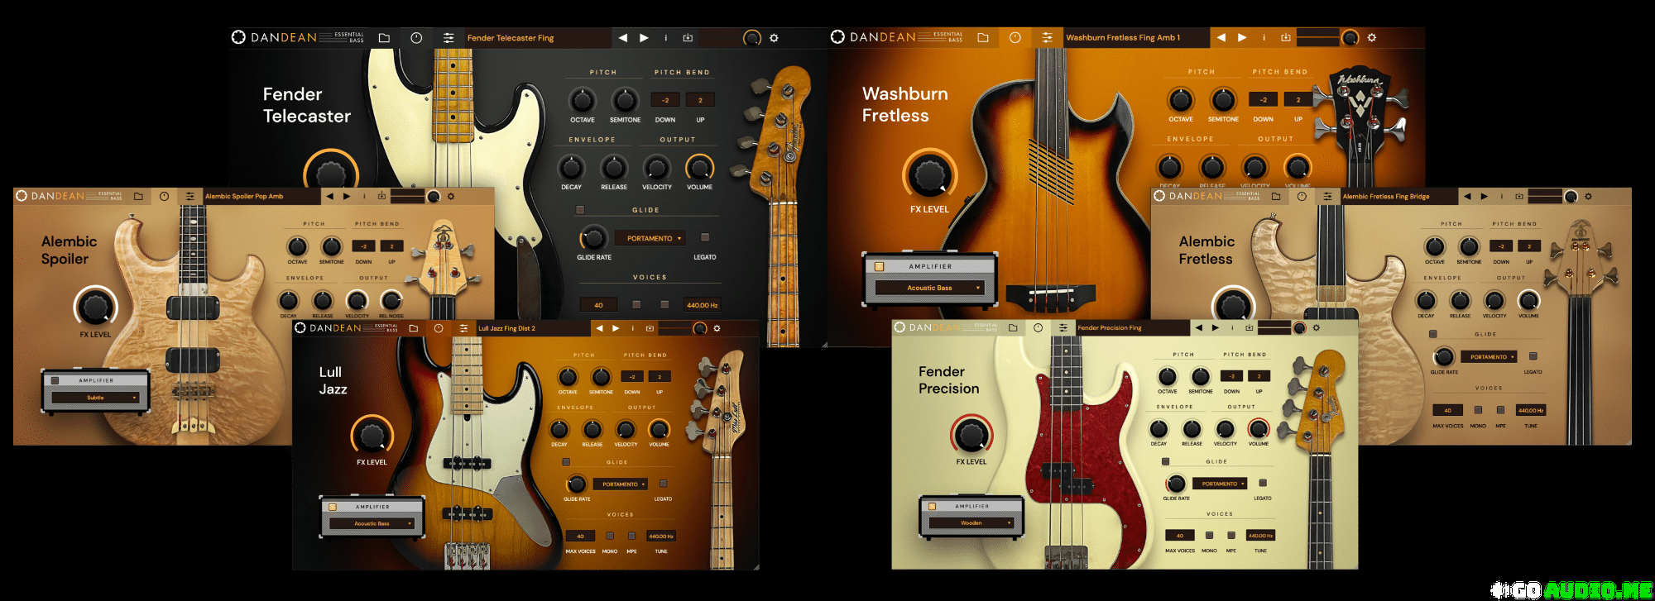
Task: Select next preset arrow in Washburn Fretless window
Action: [1242, 37]
